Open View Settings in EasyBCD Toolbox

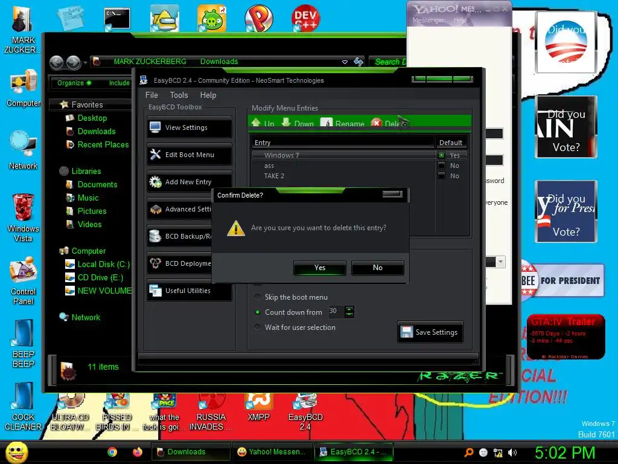[189, 127]
